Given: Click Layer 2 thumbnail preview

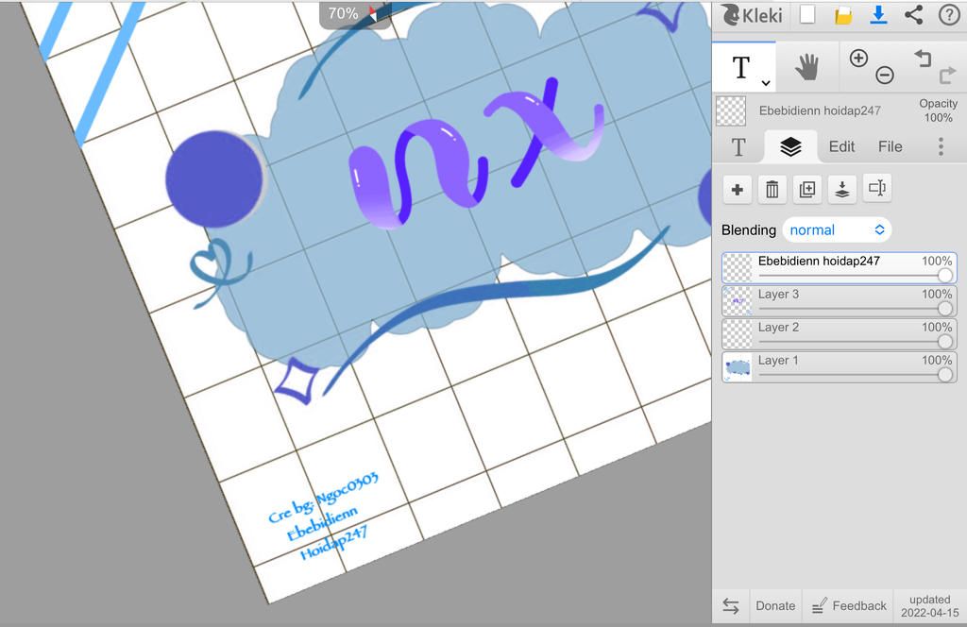Looking at the screenshot, I should pos(738,334).
